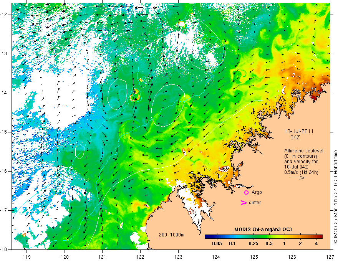Click the IMOS copyright timestamp text
This screenshot has height=261, width=338.
click(x=335, y=197)
